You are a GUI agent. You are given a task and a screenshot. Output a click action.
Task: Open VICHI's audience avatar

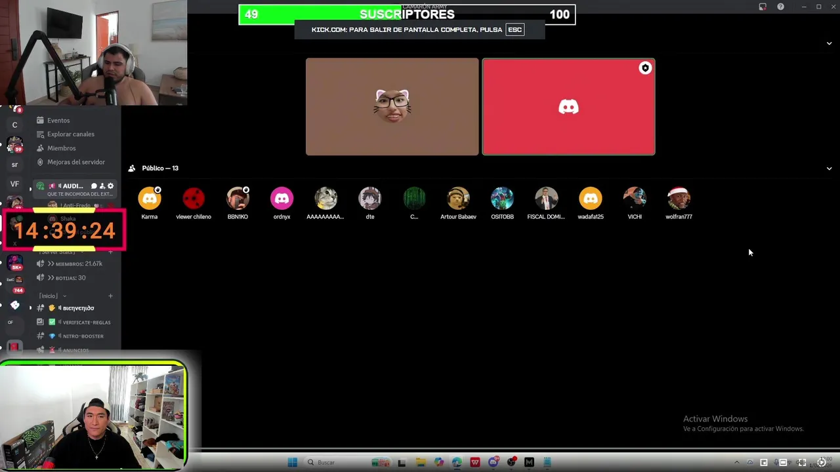635,198
